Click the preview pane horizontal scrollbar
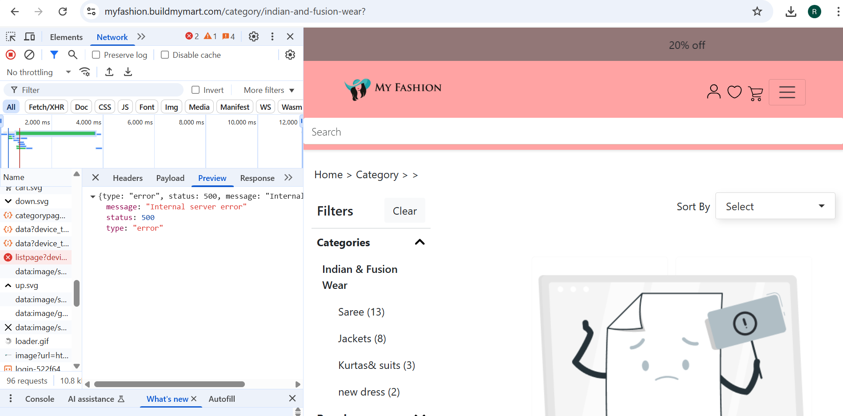The height and width of the screenshot is (416, 843). click(169, 384)
